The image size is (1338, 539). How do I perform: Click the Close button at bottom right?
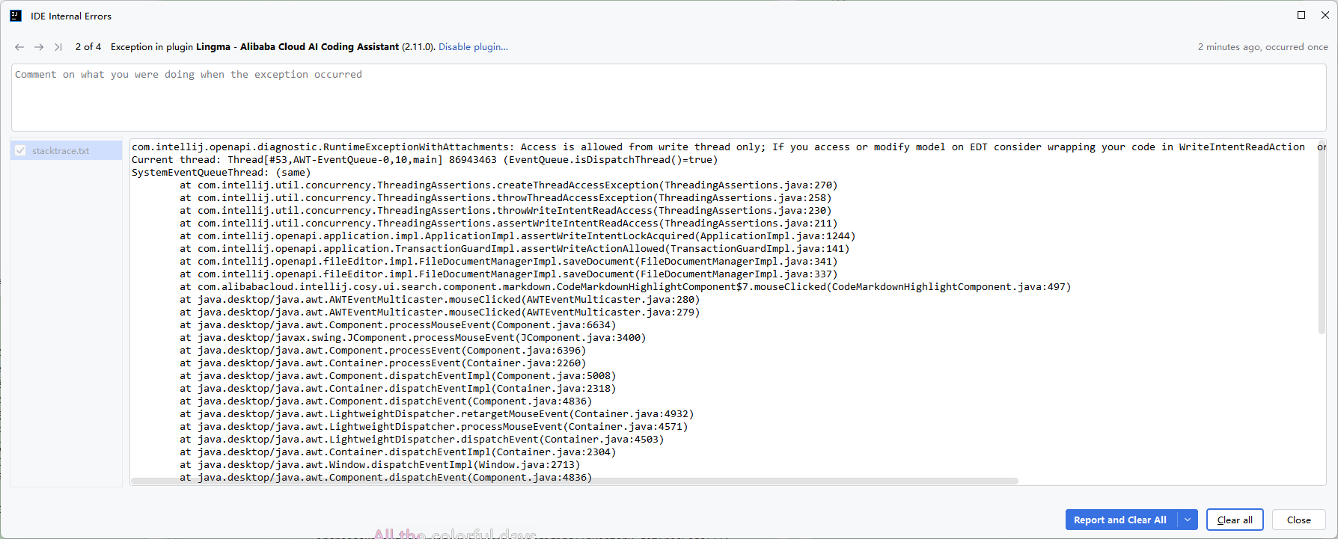pos(1298,520)
